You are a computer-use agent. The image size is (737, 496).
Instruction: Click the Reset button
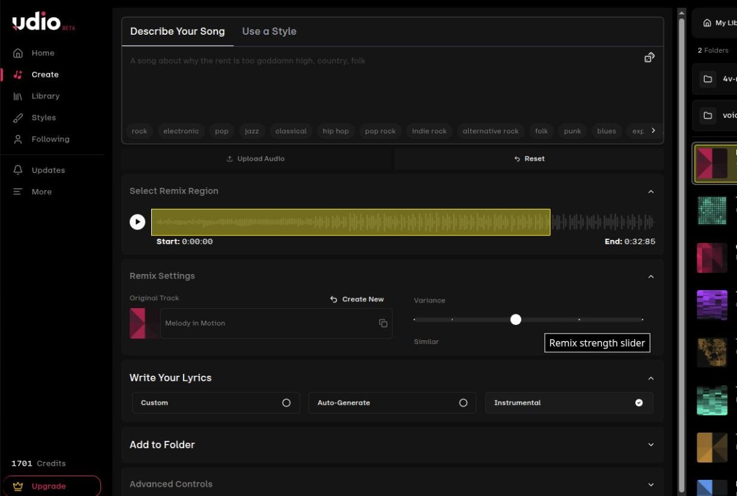pyautogui.click(x=529, y=158)
